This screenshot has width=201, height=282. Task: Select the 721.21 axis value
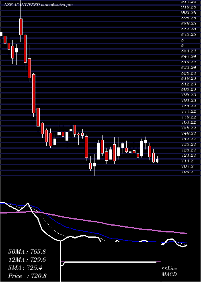coord(189,156)
